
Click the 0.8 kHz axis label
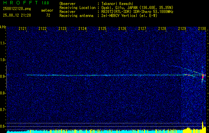click(x=2, y=93)
